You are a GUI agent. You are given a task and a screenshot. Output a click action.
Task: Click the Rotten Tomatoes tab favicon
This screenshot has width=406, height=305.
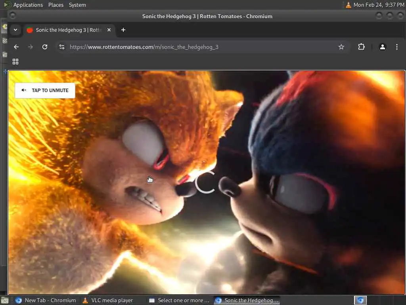pyautogui.click(x=30, y=30)
